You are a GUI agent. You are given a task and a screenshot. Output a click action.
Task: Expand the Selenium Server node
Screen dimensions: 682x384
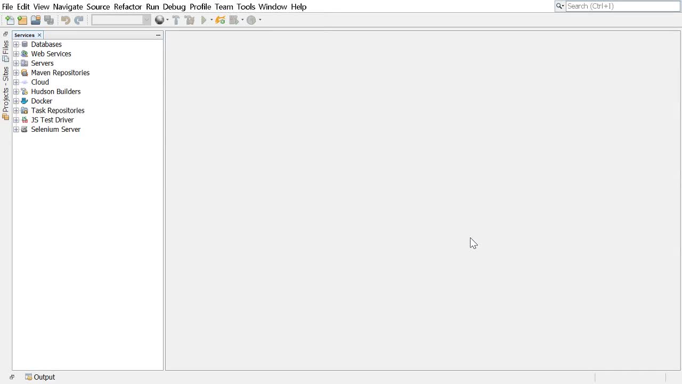[16, 130]
